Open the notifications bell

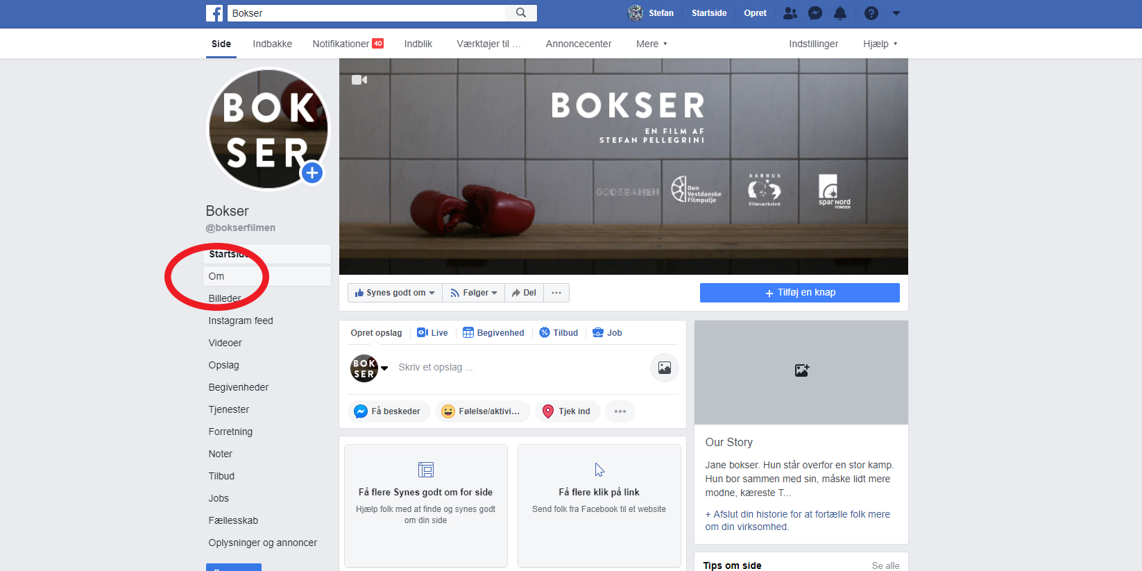point(840,13)
